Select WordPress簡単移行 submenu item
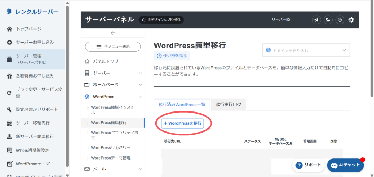Screen dimensions: 374x177 [112, 123]
